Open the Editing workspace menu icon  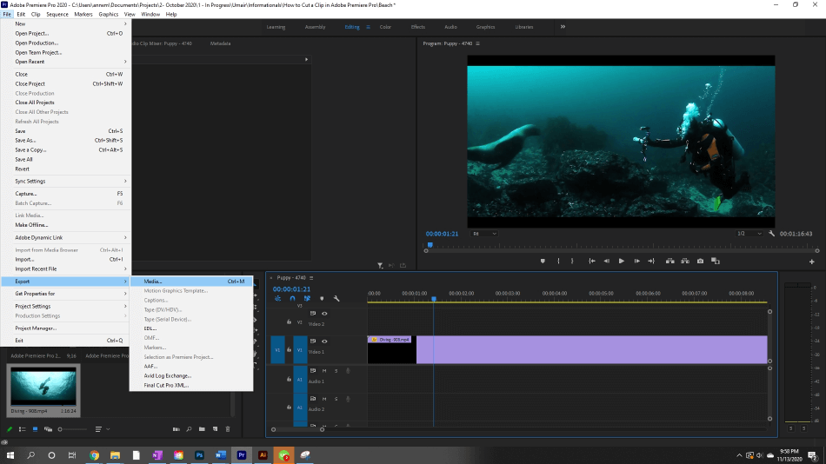(x=368, y=27)
